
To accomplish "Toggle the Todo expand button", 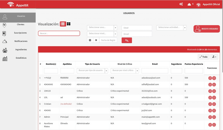I will [203, 57].
